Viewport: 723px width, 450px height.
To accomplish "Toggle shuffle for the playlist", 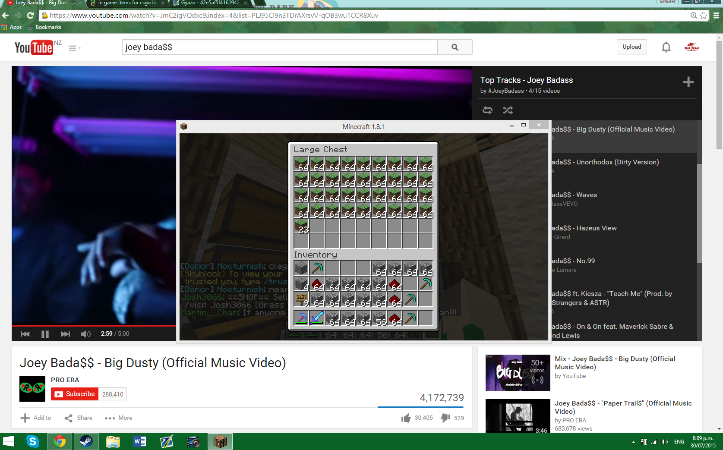I will point(508,110).
